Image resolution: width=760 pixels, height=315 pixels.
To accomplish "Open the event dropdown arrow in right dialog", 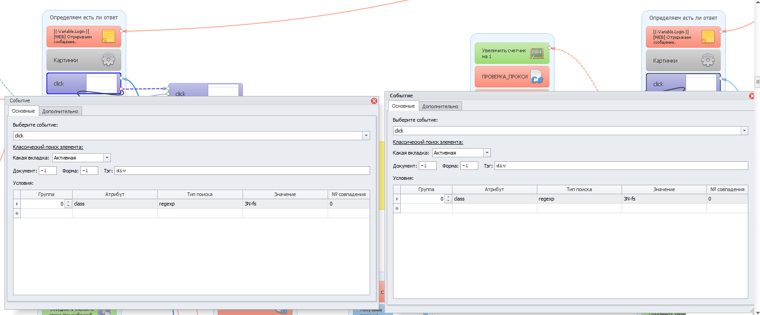I will tap(744, 131).
